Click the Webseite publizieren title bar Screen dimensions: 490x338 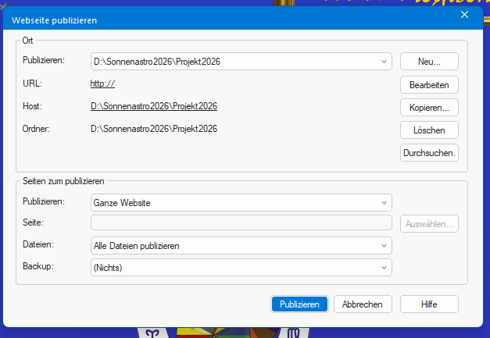(x=195, y=16)
